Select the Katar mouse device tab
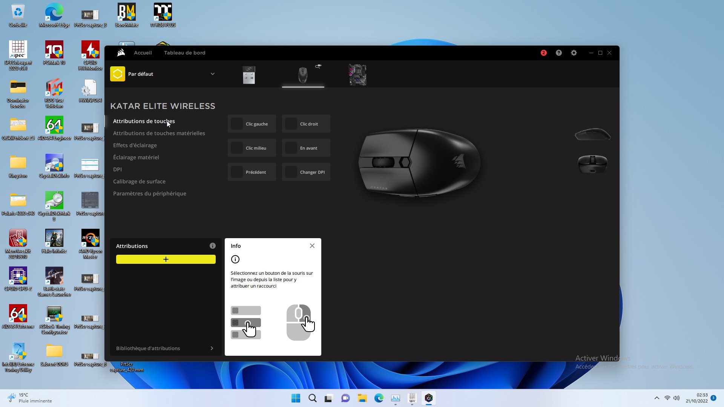 [x=303, y=75]
